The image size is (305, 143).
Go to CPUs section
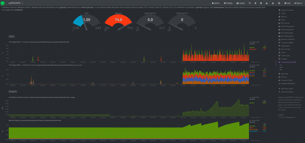(x=282, y=13)
